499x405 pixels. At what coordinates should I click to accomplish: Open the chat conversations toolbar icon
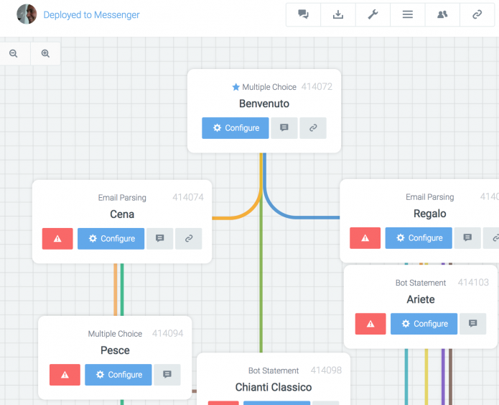click(303, 14)
